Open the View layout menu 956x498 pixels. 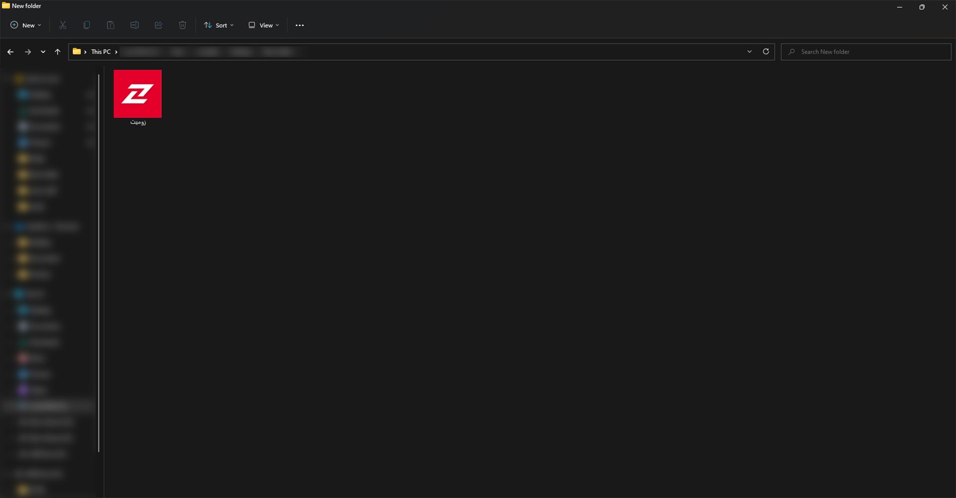(x=263, y=25)
